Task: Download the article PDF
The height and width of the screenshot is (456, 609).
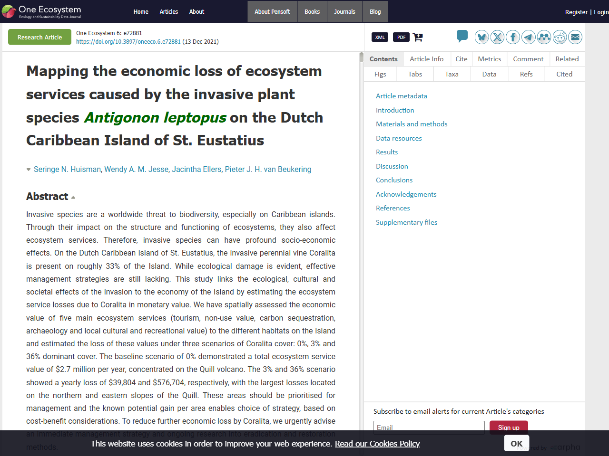Action: (x=401, y=37)
